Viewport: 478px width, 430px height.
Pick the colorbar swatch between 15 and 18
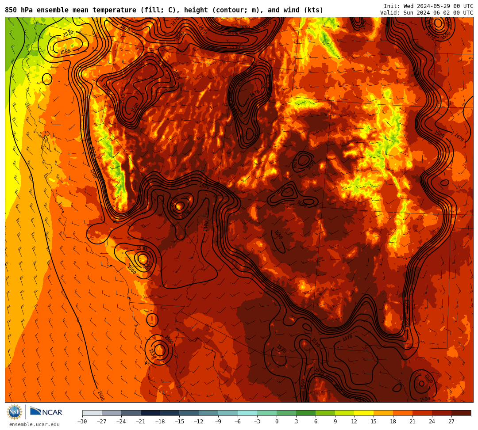383,413
